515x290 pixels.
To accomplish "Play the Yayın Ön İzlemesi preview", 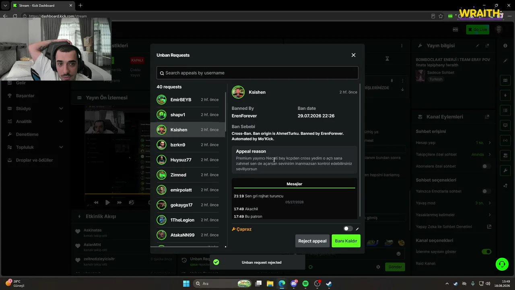I will pos(107,203).
